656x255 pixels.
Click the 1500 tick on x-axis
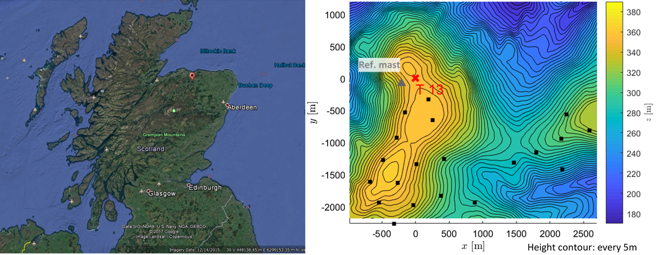pos(516,233)
